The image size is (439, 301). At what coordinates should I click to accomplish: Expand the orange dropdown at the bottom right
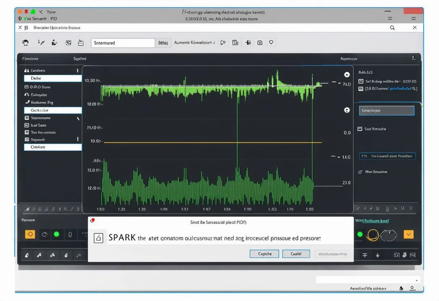(408, 234)
